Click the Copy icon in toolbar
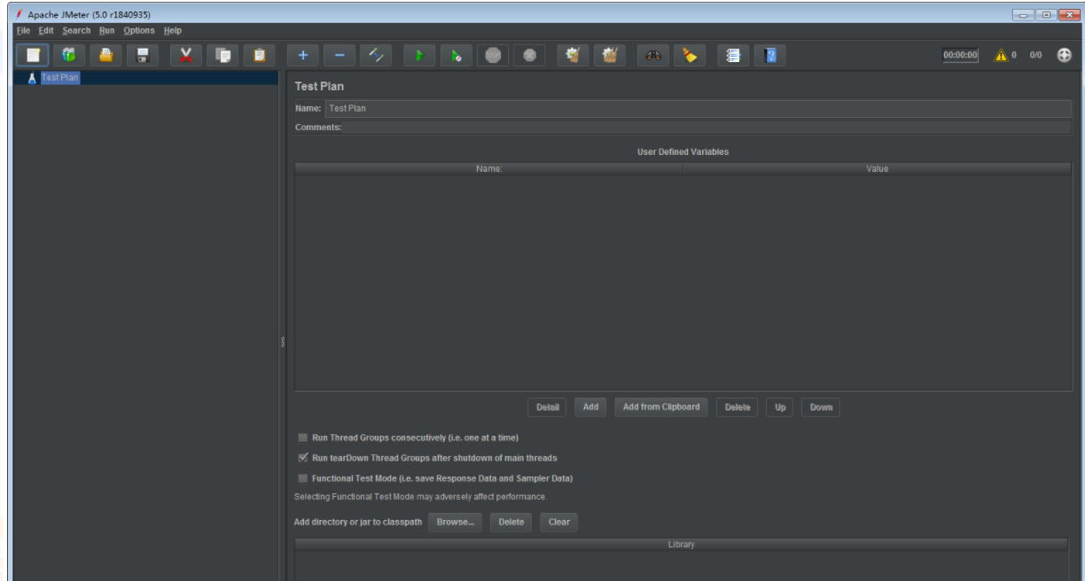This screenshot has width=1085, height=581. tap(222, 55)
